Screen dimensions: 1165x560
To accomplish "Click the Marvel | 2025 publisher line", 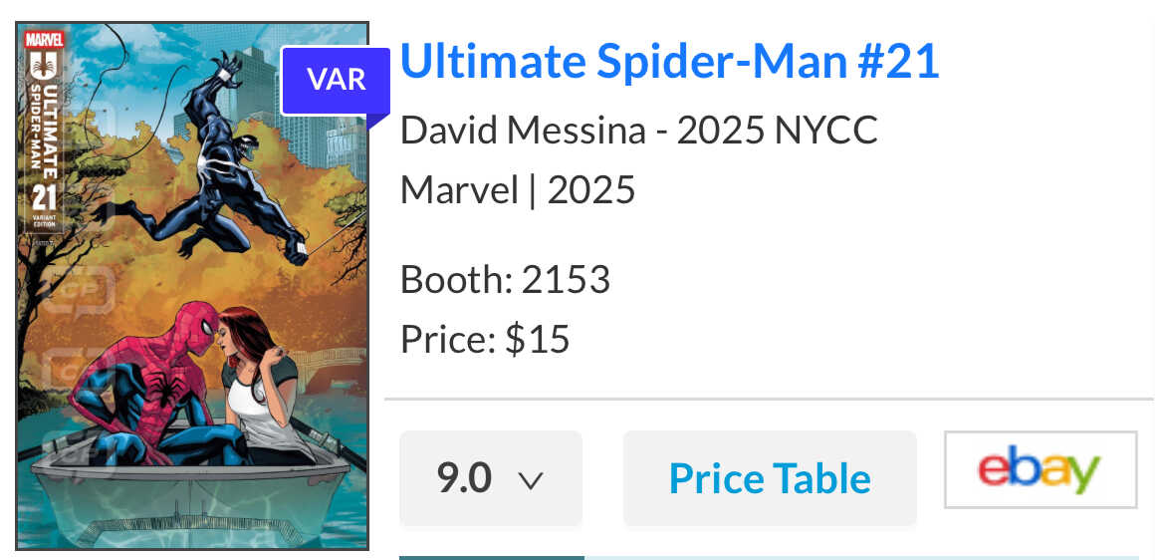I will 517,189.
